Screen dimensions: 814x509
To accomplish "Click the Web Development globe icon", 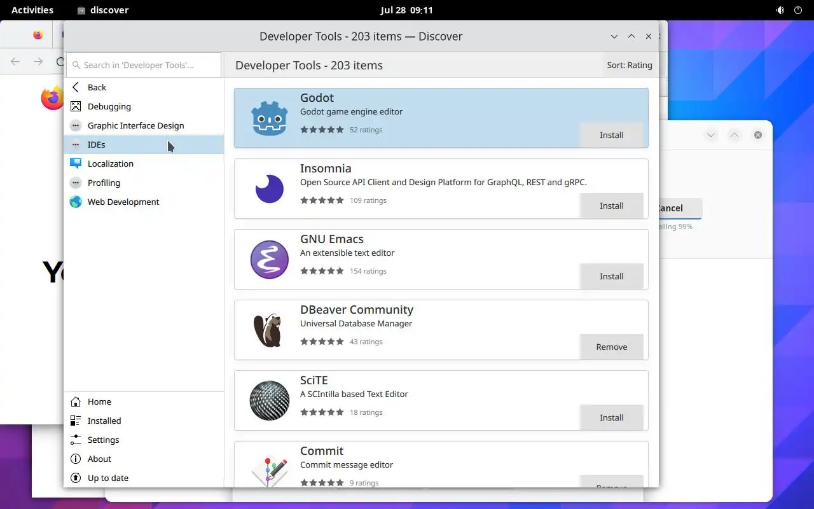I will coord(76,202).
